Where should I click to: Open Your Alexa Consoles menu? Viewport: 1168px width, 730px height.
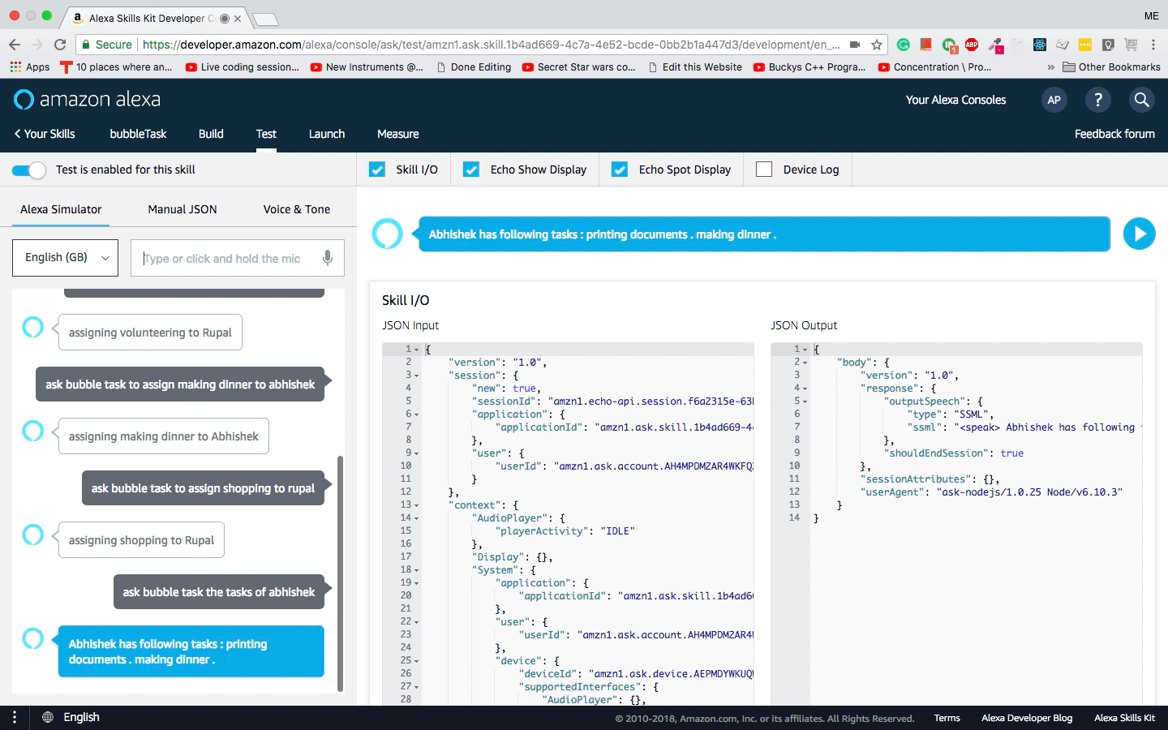[955, 100]
